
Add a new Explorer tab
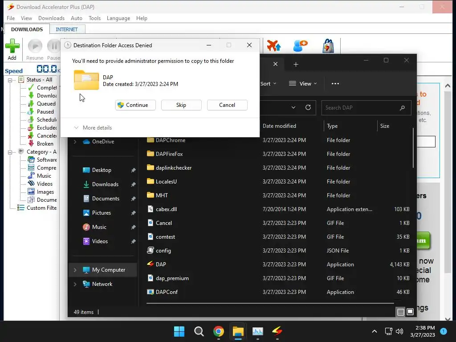pos(296,65)
